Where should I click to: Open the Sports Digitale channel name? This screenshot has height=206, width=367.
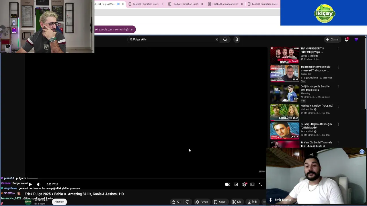point(308,56)
